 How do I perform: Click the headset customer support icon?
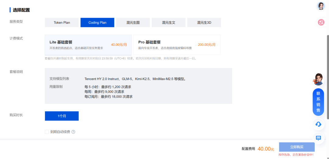coord(318,124)
